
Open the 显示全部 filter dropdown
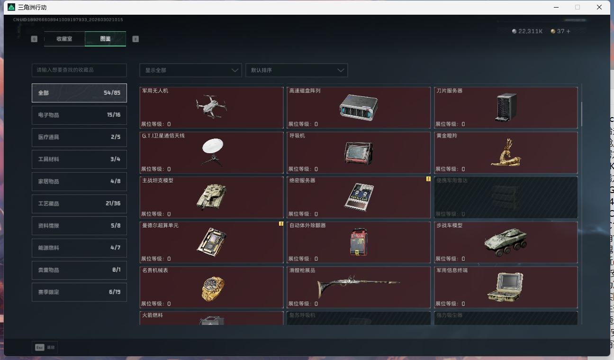tap(190, 70)
